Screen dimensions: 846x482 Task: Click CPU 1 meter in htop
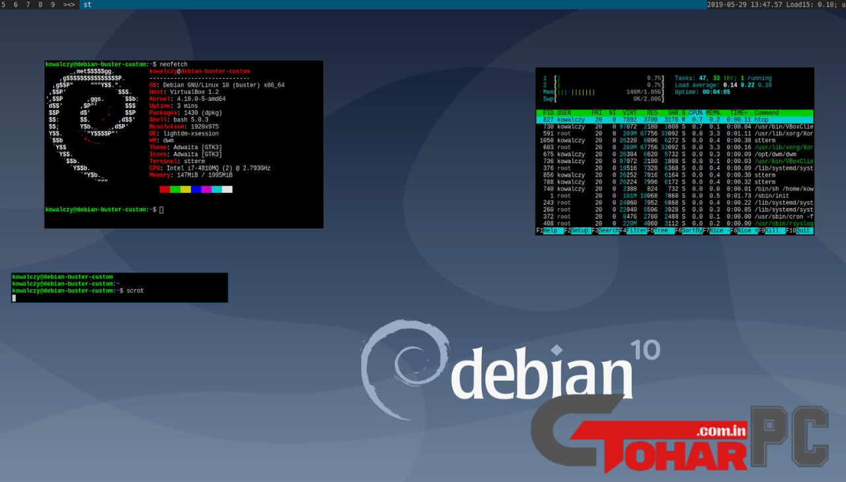tap(603, 79)
